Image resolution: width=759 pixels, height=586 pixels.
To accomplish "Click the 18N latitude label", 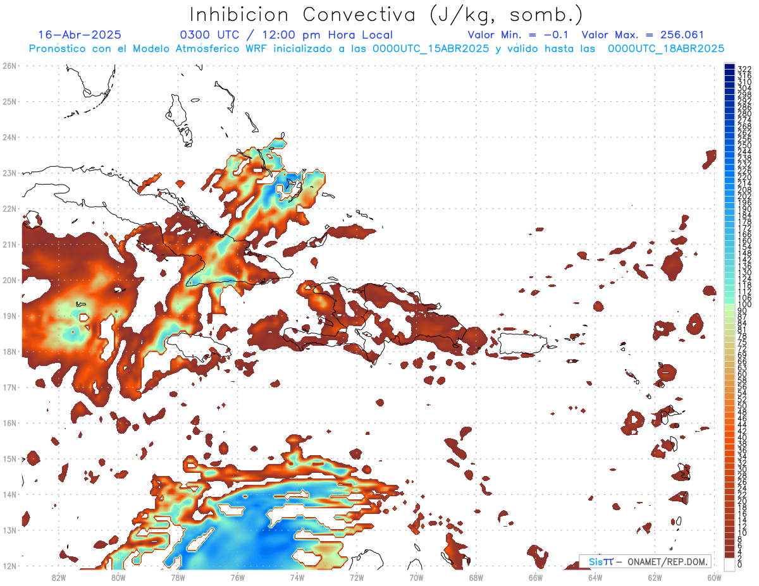I will pyautogui.click(x=9, y=351).
